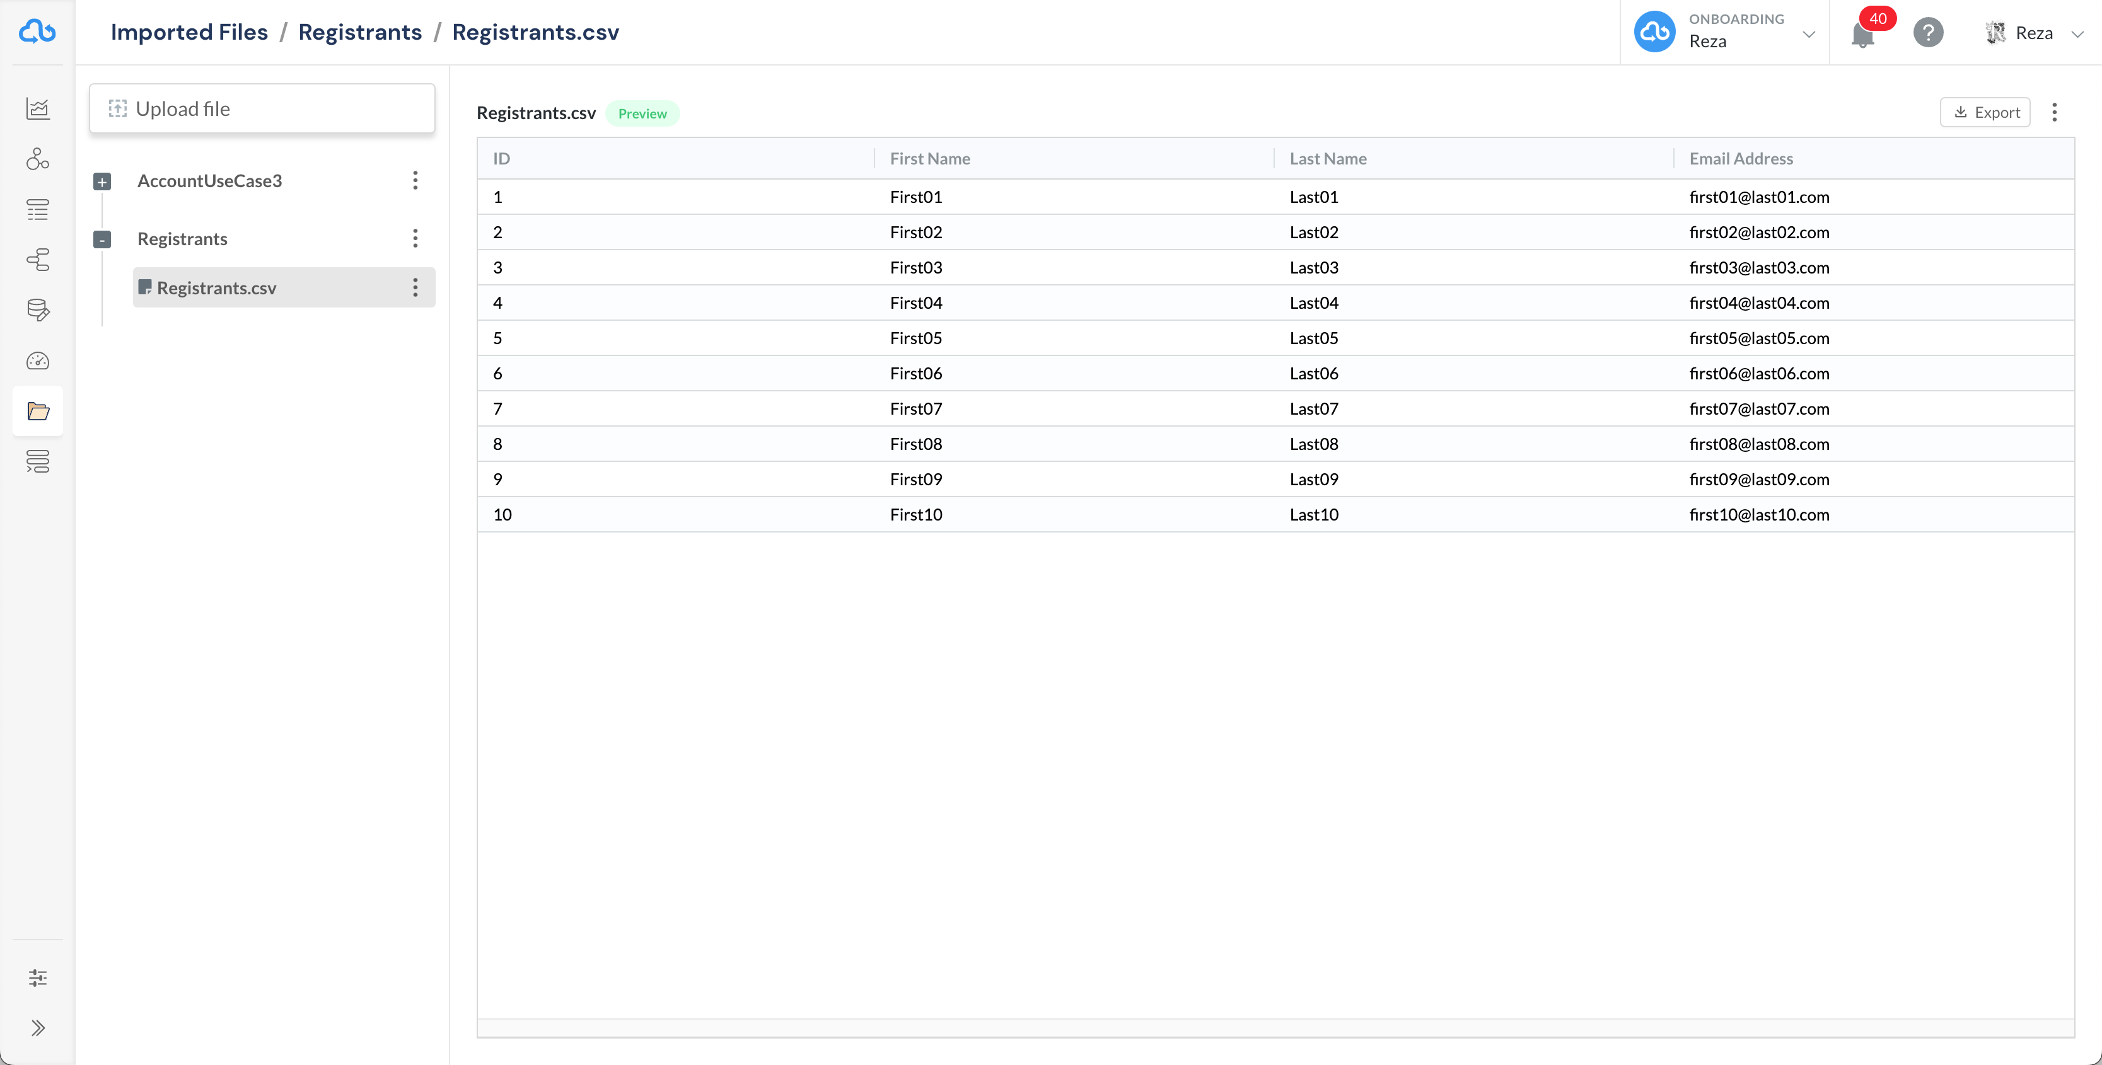The image size is (2102, 1065).
Task: Open the help question mark icon
Action: (x=1928, y=33)
